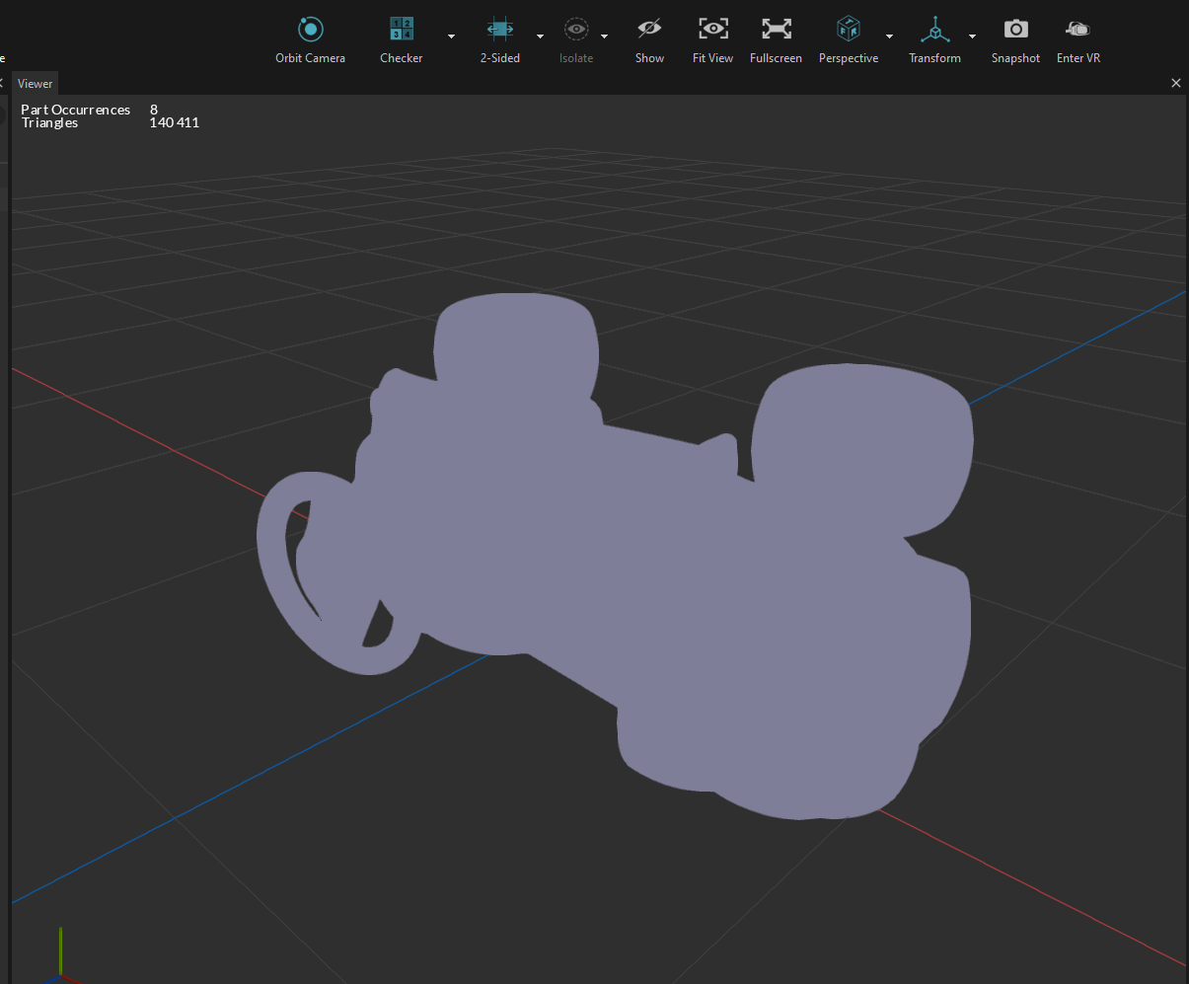This screenshot has height=984, width=1189.
Task: Enter Fullscreen viewer mode
Action: coord(776,30)
